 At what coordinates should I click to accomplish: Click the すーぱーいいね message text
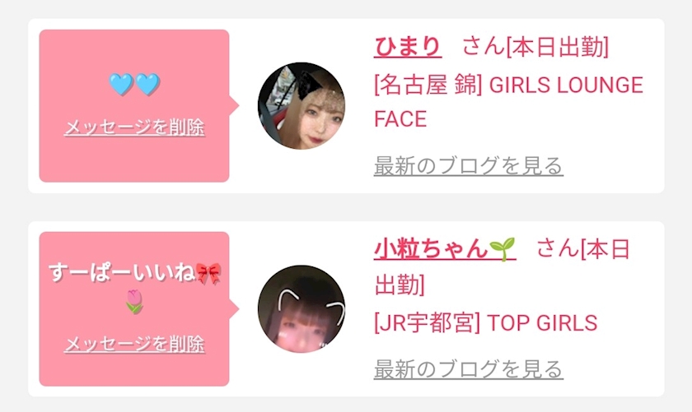(x=122, y=273)
